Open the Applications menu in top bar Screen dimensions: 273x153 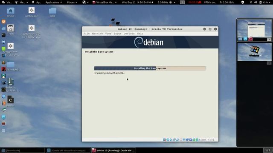click(x=53, y=2)
